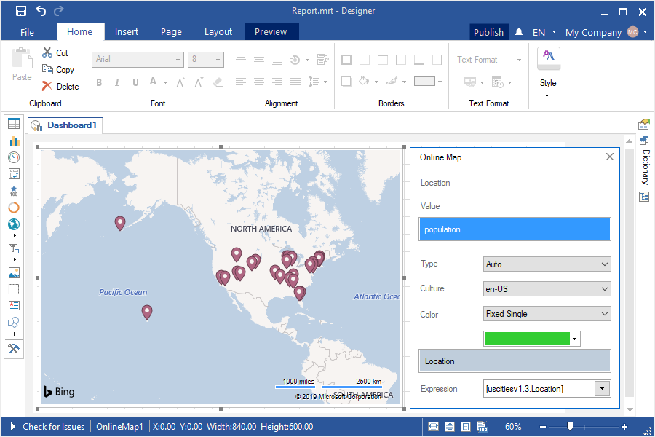Switch to the Preview tab

pos(271,32)
